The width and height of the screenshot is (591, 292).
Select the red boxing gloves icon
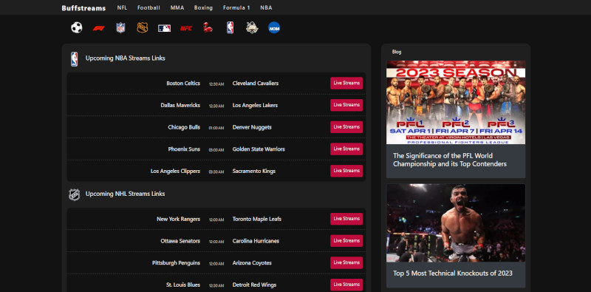[x=208, y=27]
